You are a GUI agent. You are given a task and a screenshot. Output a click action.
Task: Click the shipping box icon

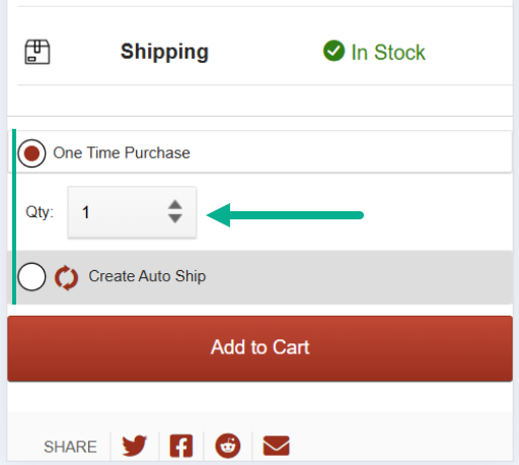click(38, 52)
